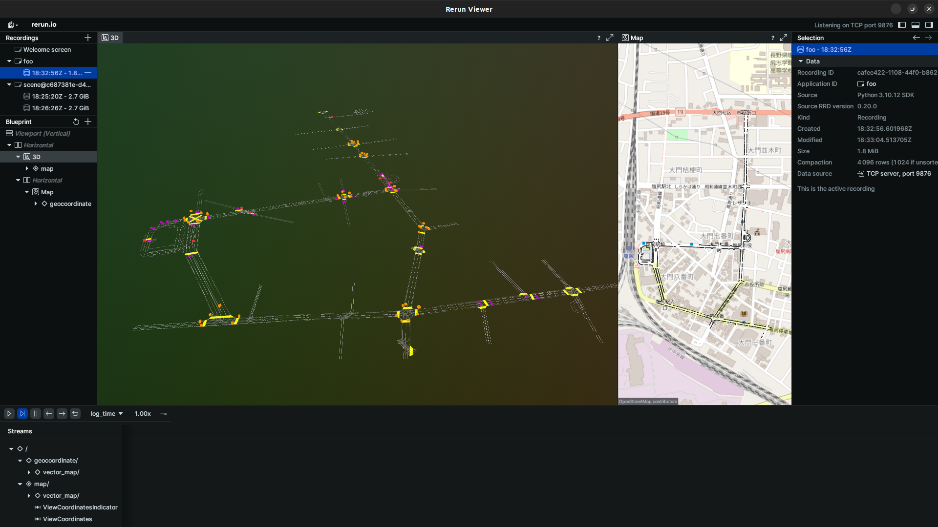Toggle the left panel visibility

(902, 25)
